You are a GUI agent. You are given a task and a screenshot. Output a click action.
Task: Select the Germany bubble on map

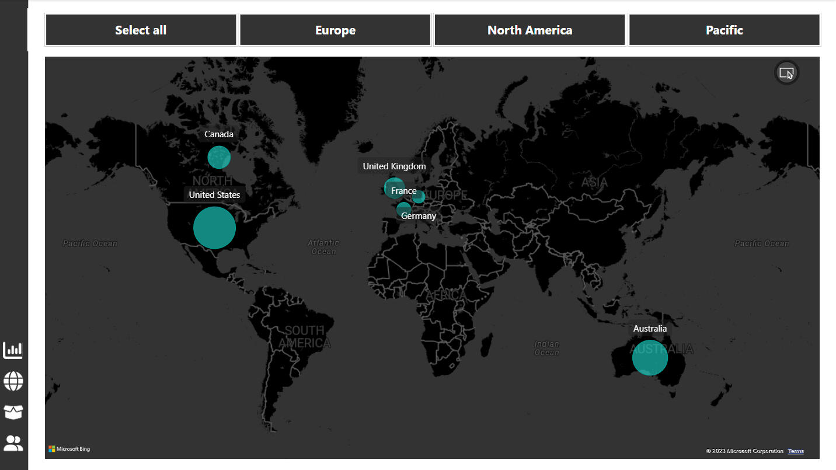[419, 197]
